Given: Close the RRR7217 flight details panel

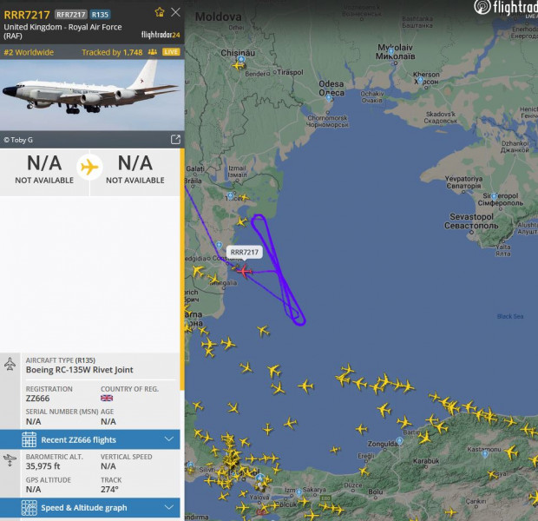Looking at the screenshot, I should [175, 12].
